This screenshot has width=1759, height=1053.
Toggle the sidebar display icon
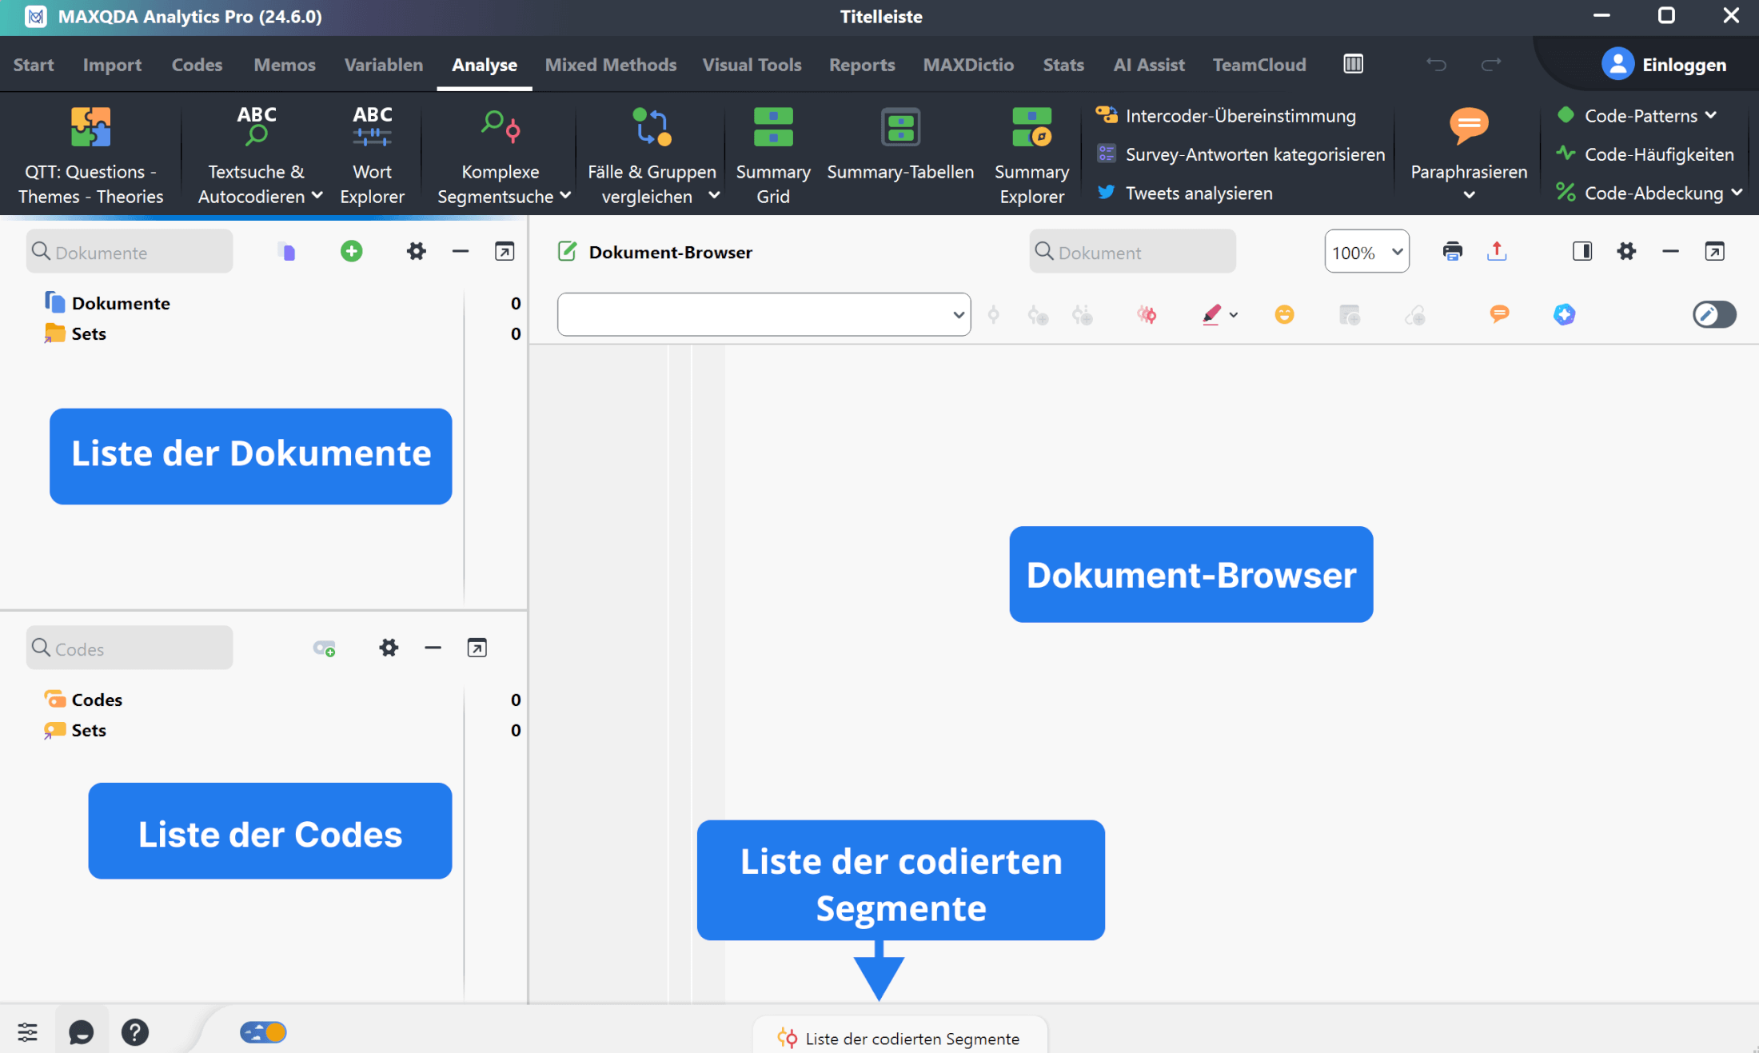[1582, 251]
